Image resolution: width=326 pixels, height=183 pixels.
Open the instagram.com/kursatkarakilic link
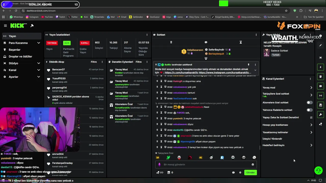pyautogui.click(x=225, y=73)
